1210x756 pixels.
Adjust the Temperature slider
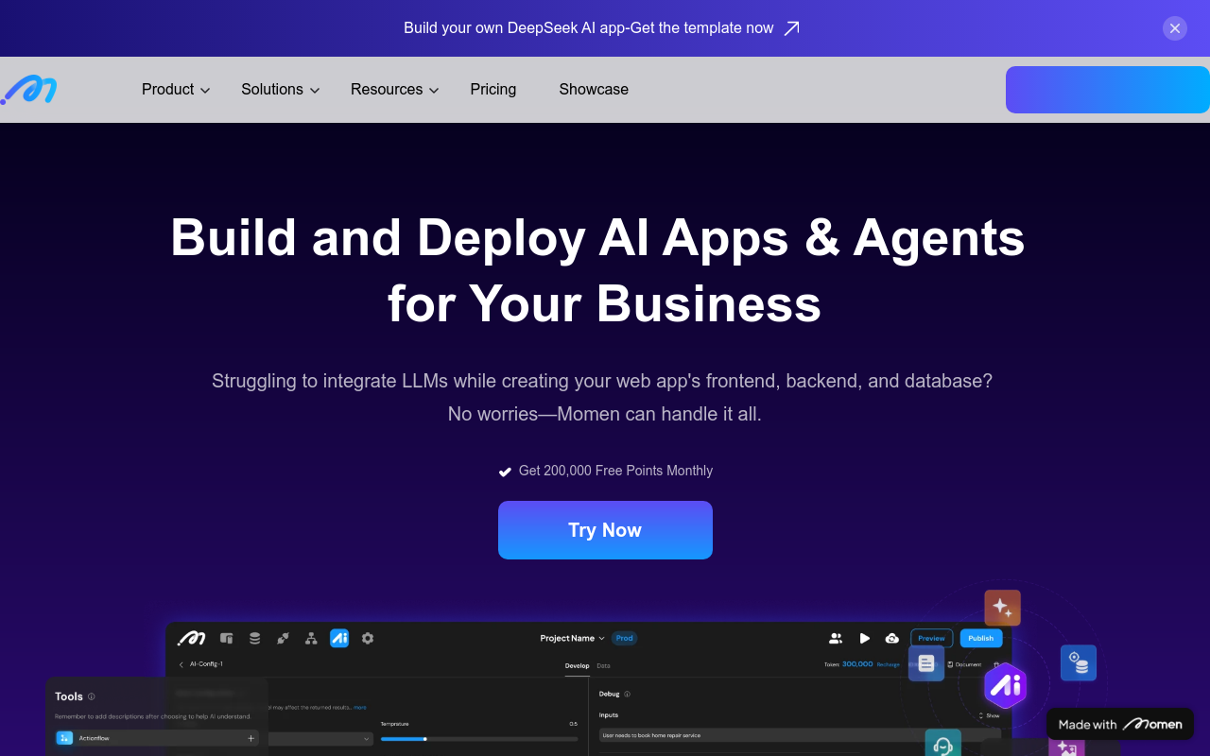[x=479, y=738]
